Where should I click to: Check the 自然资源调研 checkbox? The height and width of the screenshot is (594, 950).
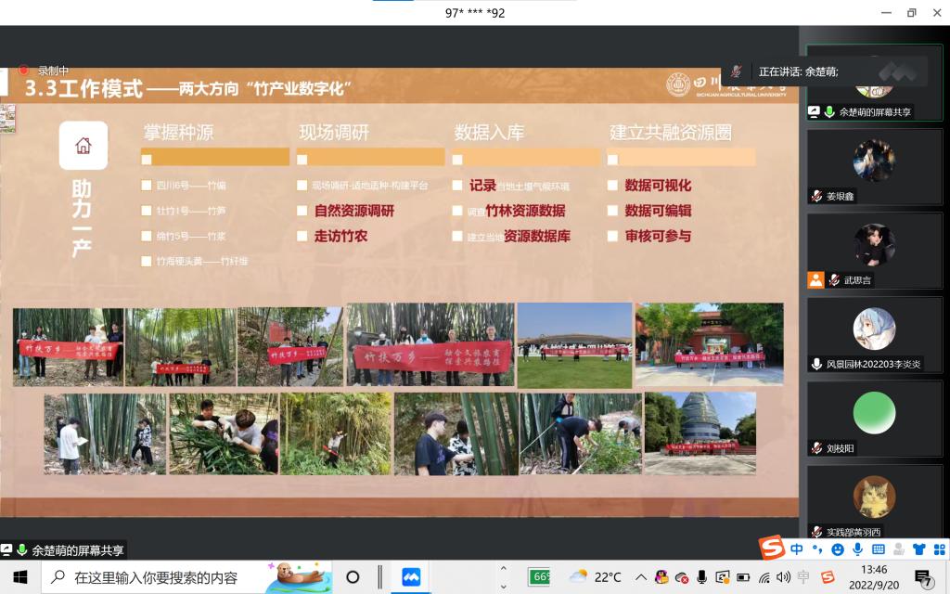pos(302,211)
